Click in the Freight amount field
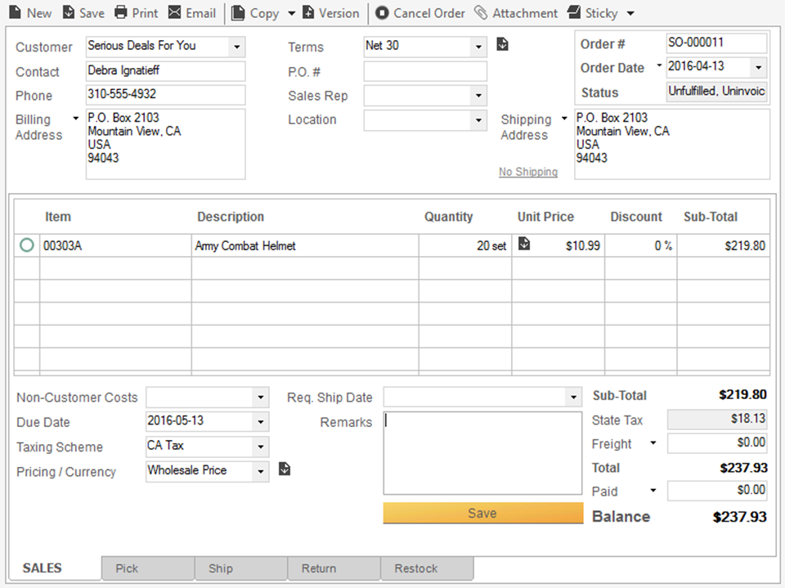The height and width of the screenshot is (588, 785). click(717, 443)
